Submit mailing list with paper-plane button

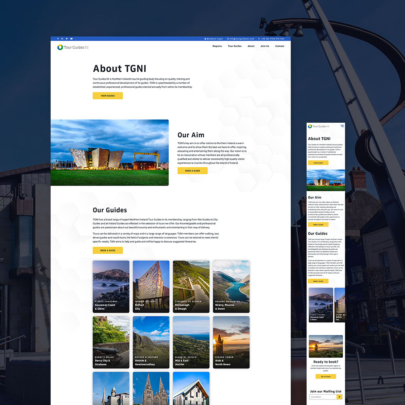click(x=339, y=397)
